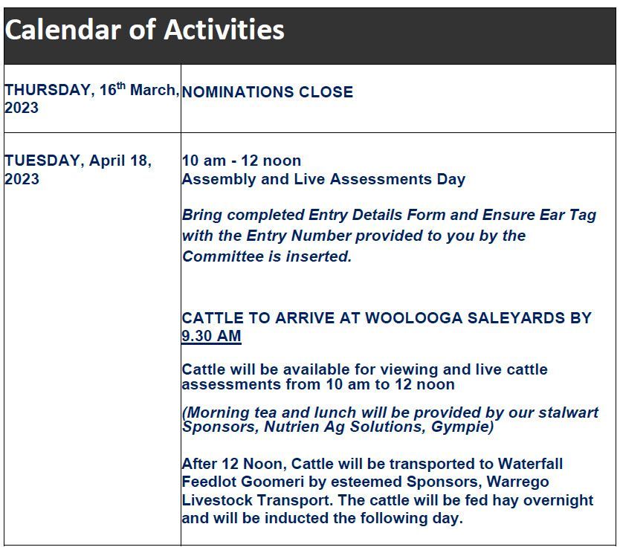Viewport: 620px width, 550px height.
Task: Click the Calendar of Activities heading
Action: tap(144, 30)
